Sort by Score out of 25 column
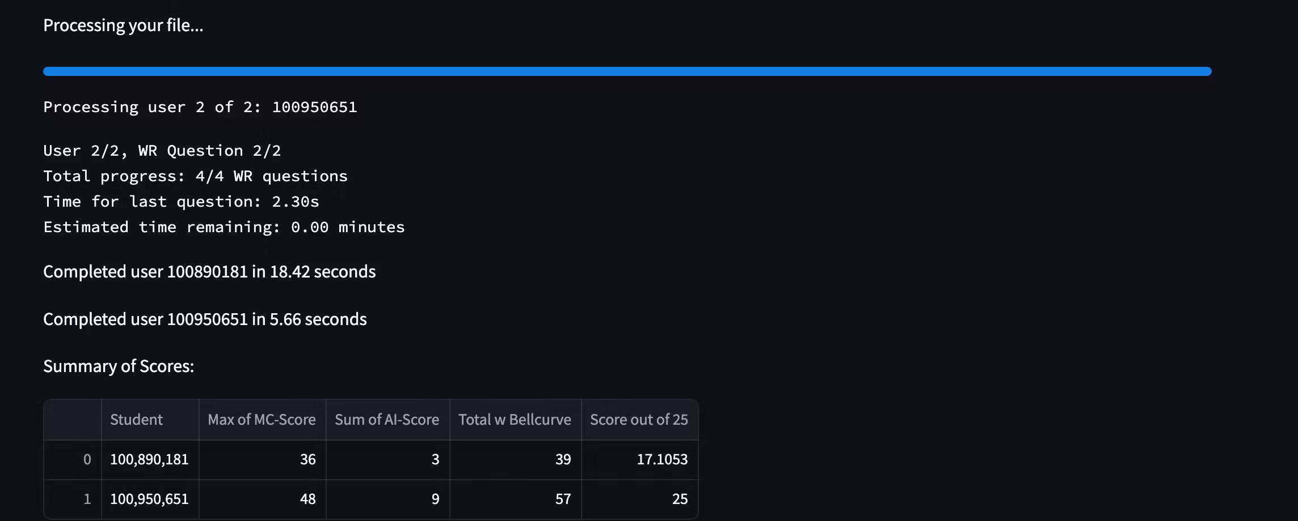 pos(639,420)
